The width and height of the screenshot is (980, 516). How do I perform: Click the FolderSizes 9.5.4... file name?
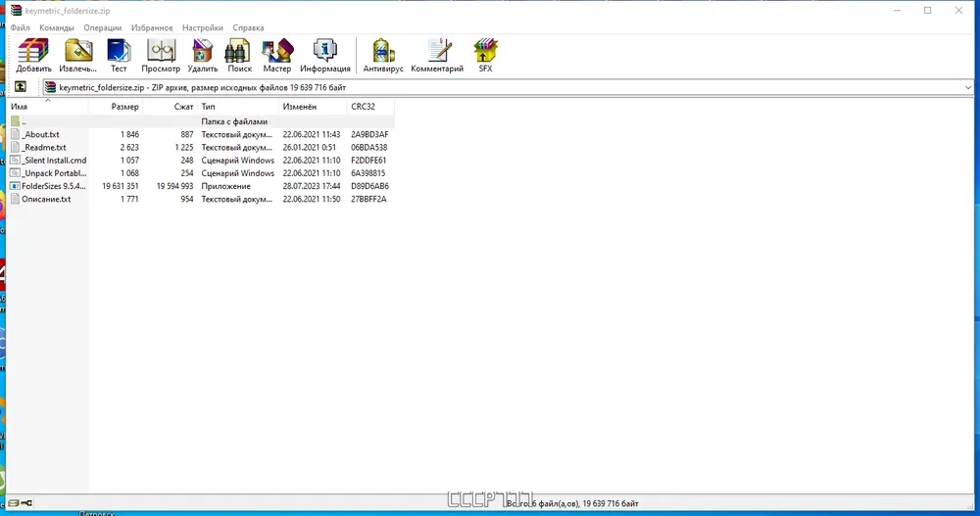[x=54, y=186]
